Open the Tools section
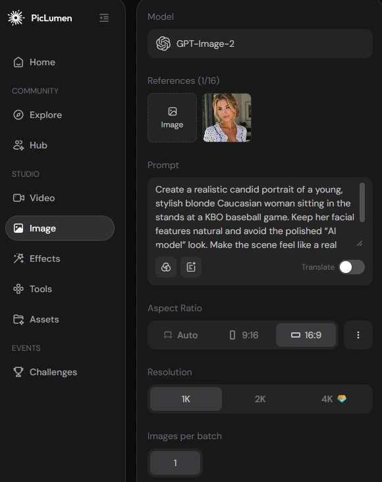The height and width of the screenshot is (482, 382). coord(32,289)
